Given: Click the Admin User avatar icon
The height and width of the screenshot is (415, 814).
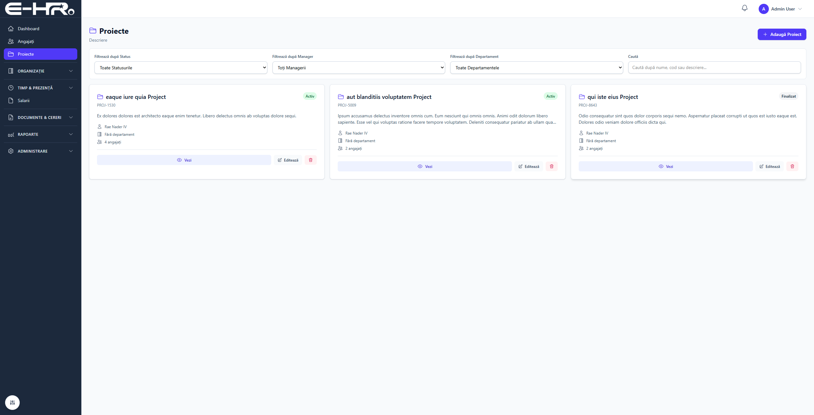Looking at the screenshot, I should [763, 9].
